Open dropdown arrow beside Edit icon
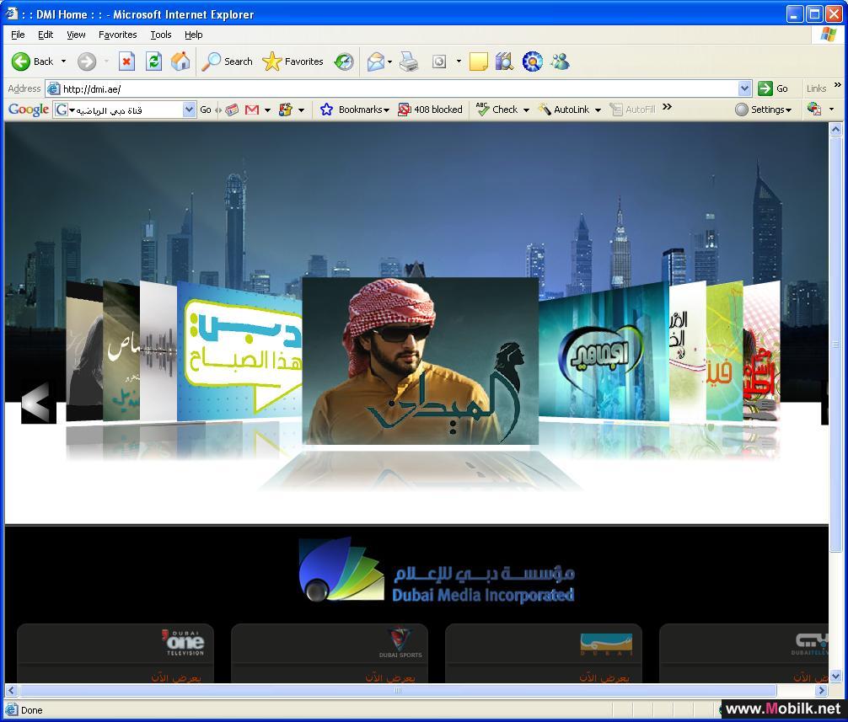This screenshot has height=722, width=848. coord(459,61)
